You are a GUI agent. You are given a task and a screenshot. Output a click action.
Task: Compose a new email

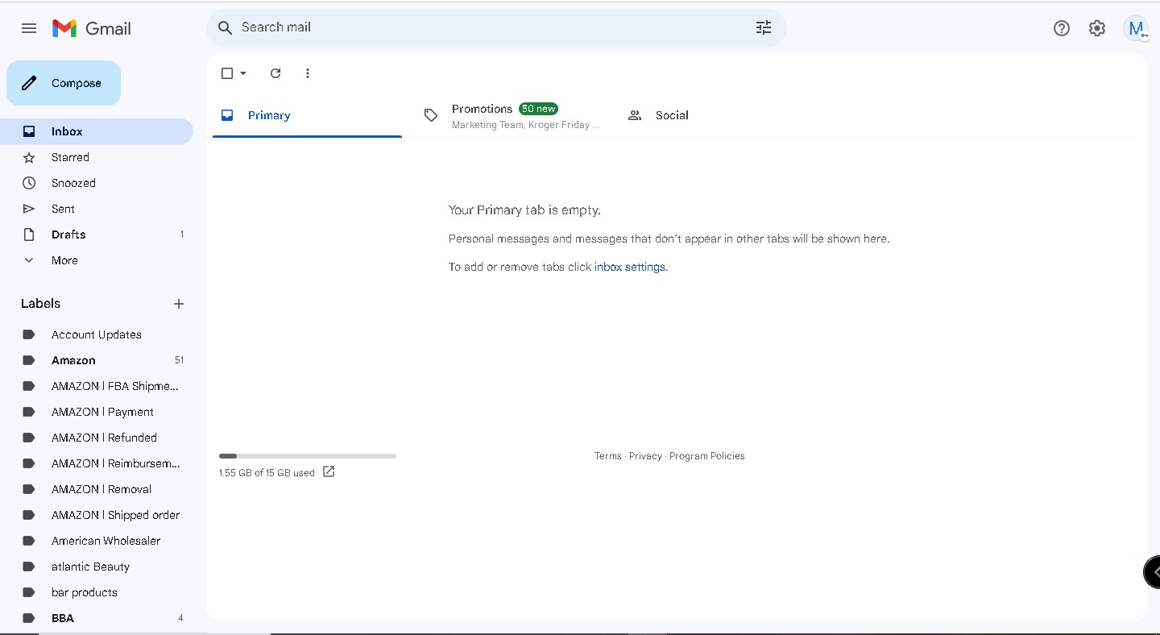(64, 83)
